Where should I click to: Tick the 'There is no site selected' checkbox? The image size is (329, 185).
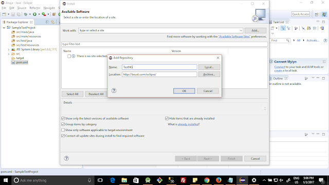(x=69, y=56)
